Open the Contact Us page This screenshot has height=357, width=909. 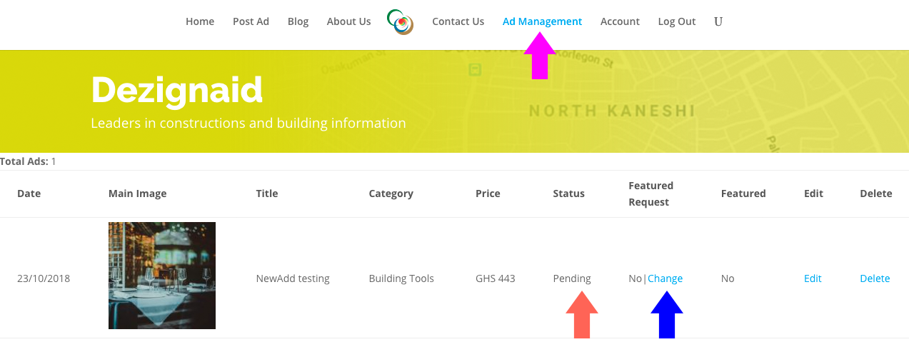click(458, 21)
